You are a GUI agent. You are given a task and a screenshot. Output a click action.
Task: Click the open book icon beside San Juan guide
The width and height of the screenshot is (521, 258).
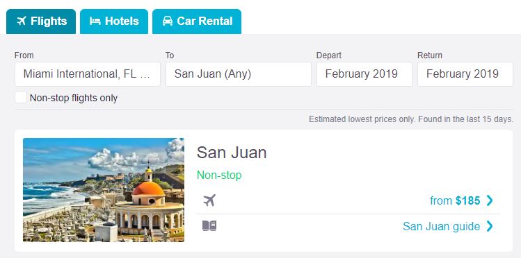pyautogui.click(x=209, y=226)
